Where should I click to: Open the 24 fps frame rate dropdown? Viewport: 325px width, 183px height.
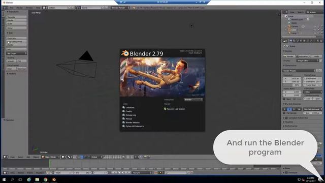point(313,91)
